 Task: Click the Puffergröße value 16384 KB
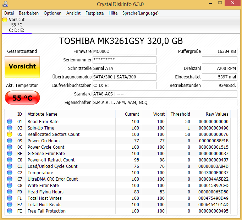point(220,51)
